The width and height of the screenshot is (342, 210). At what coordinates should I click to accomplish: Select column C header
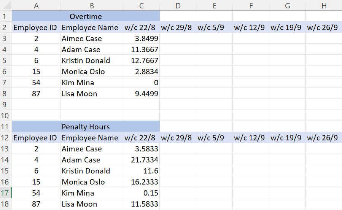(x=141, y=5)
